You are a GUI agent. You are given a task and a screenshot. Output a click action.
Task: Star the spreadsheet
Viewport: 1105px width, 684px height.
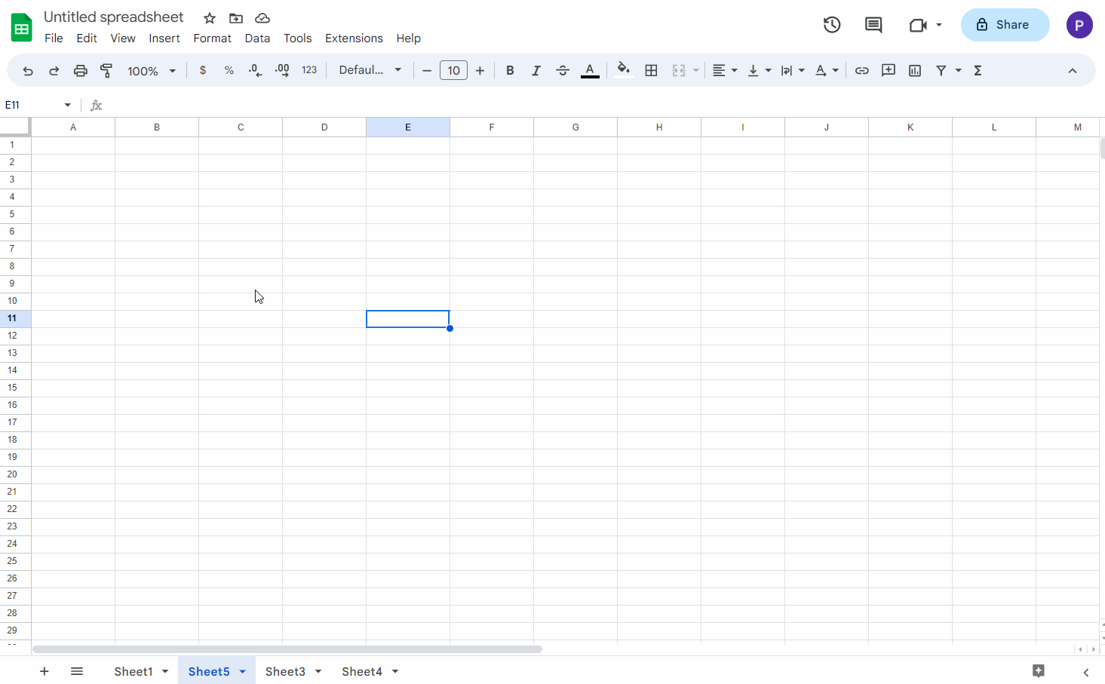tap(210, 18)
